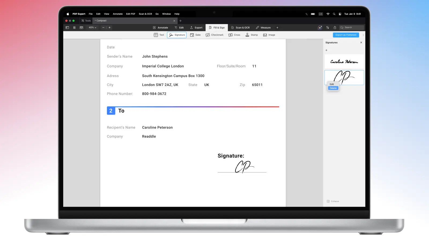
Task: Pick the Checkmark tool
Action: click(x=214, y=35)
